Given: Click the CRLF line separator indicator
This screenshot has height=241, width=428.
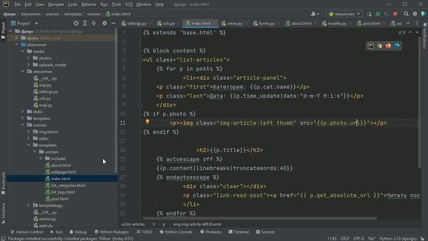Looking at the screenshot, I should (344, 238).
